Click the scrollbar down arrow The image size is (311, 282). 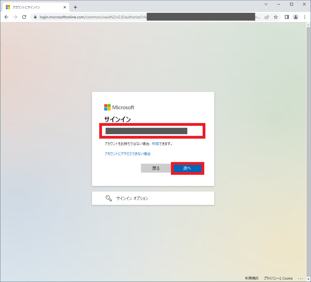point(308,279)
